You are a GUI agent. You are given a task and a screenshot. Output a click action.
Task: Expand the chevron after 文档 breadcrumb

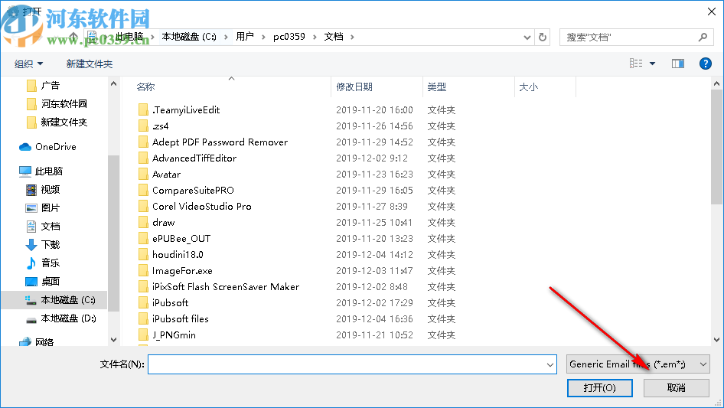[352, 37]
